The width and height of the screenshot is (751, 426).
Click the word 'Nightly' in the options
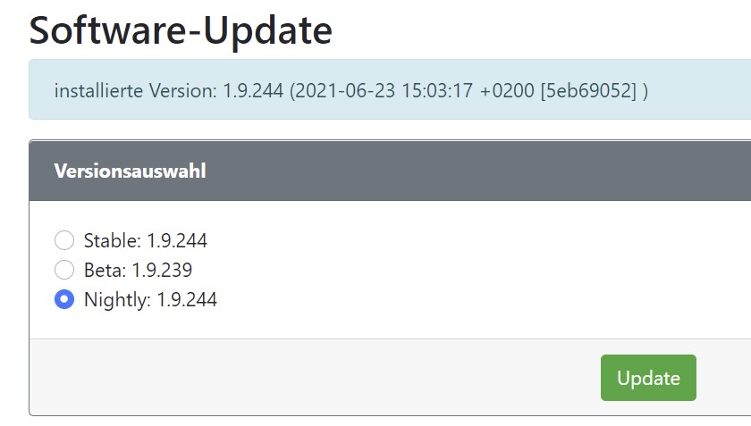[116, 300]
